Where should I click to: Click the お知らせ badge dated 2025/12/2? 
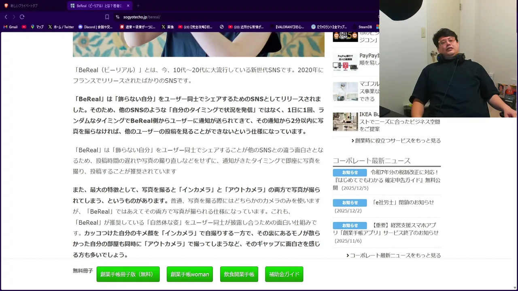point(350,202)
